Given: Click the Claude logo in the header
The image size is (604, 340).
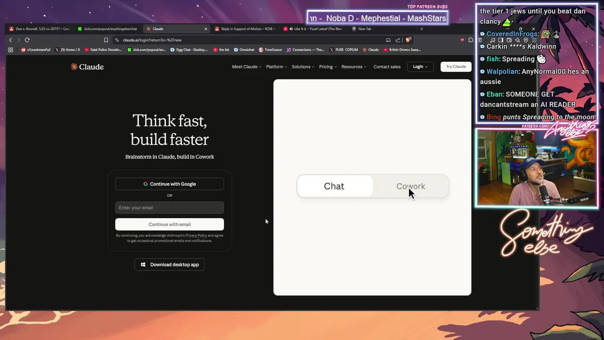Looking at the screenshot, I should (x=87, y=67).
